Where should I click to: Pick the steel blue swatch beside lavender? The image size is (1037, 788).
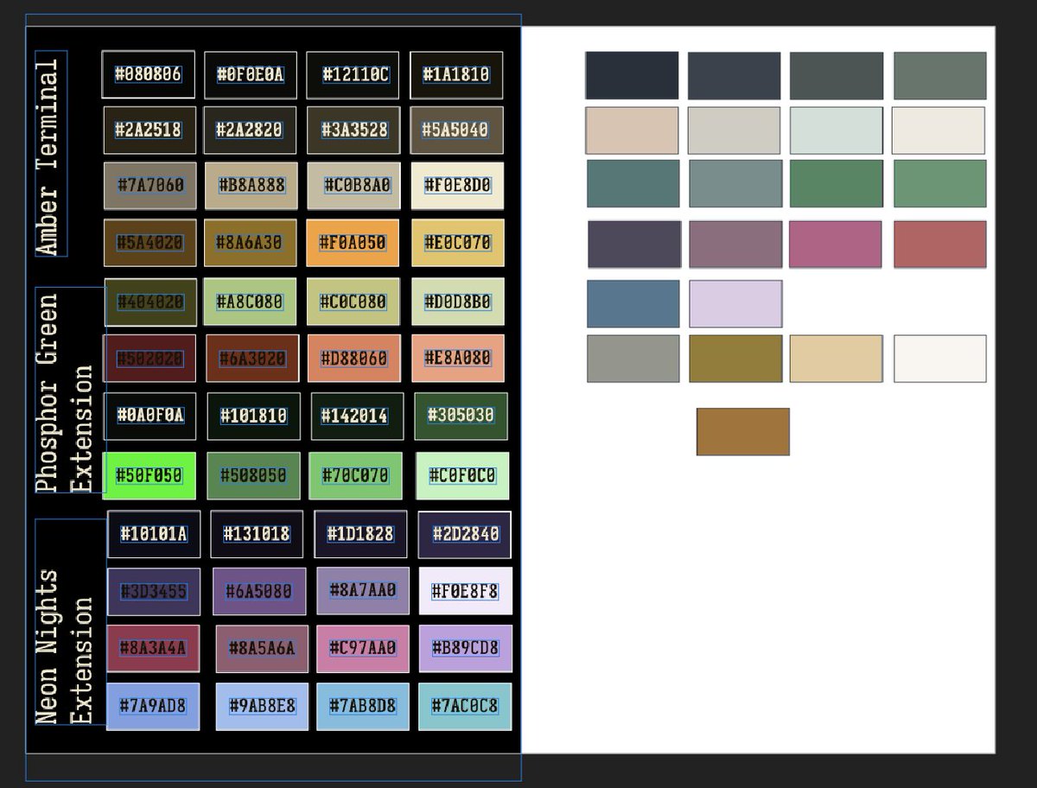click(633, 304)
